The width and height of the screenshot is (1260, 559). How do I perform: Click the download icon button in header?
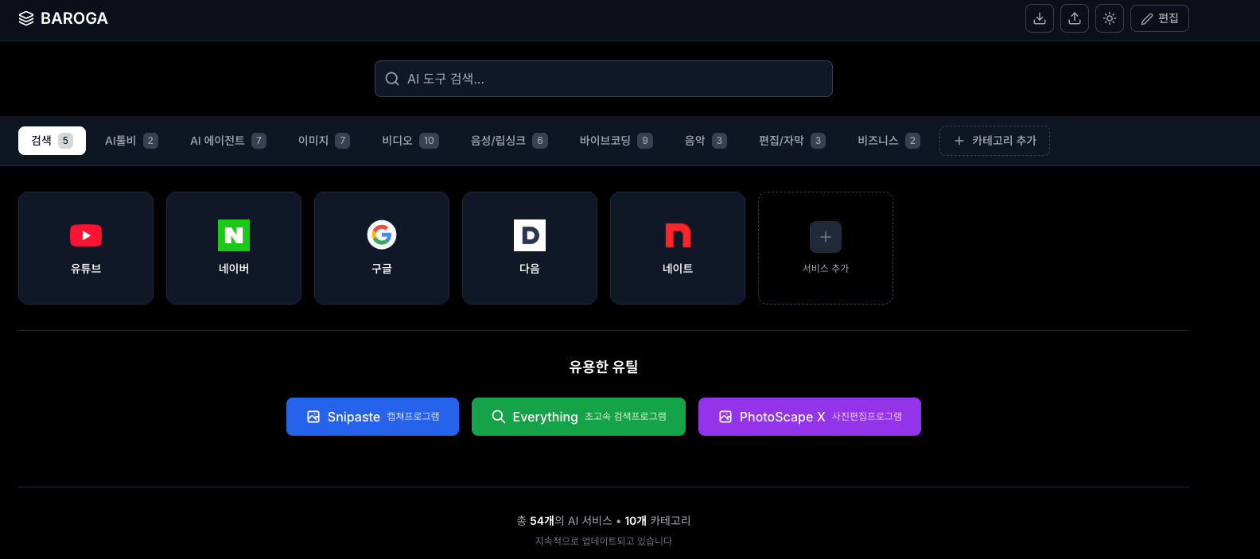pyautogui.click(x=1040, y=18)
